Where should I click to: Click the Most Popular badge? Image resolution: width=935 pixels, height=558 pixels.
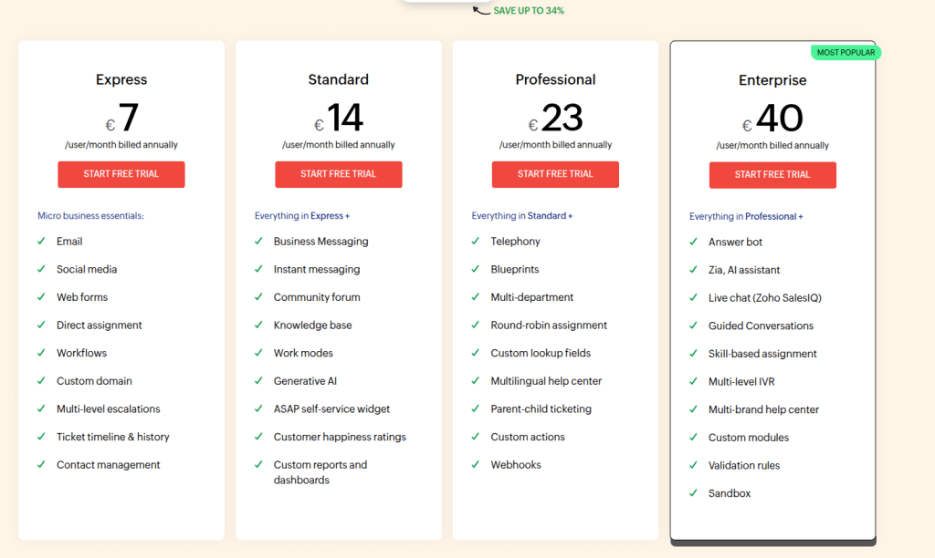[x=846, y=53]
